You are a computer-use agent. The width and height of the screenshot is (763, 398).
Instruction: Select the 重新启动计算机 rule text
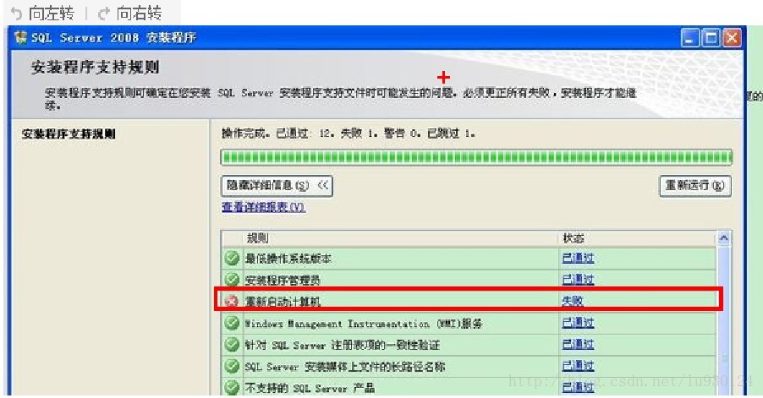click(283, 302)
